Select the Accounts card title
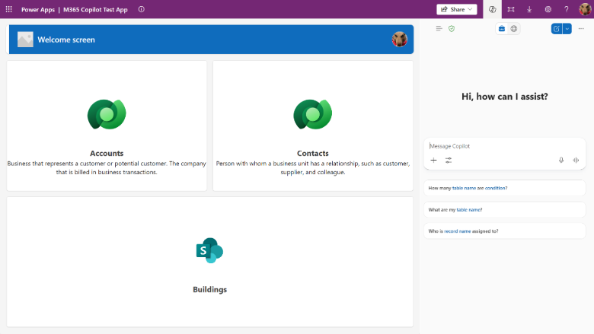The height and width of the screenshot is (334, 594). [x=107, y=153]
